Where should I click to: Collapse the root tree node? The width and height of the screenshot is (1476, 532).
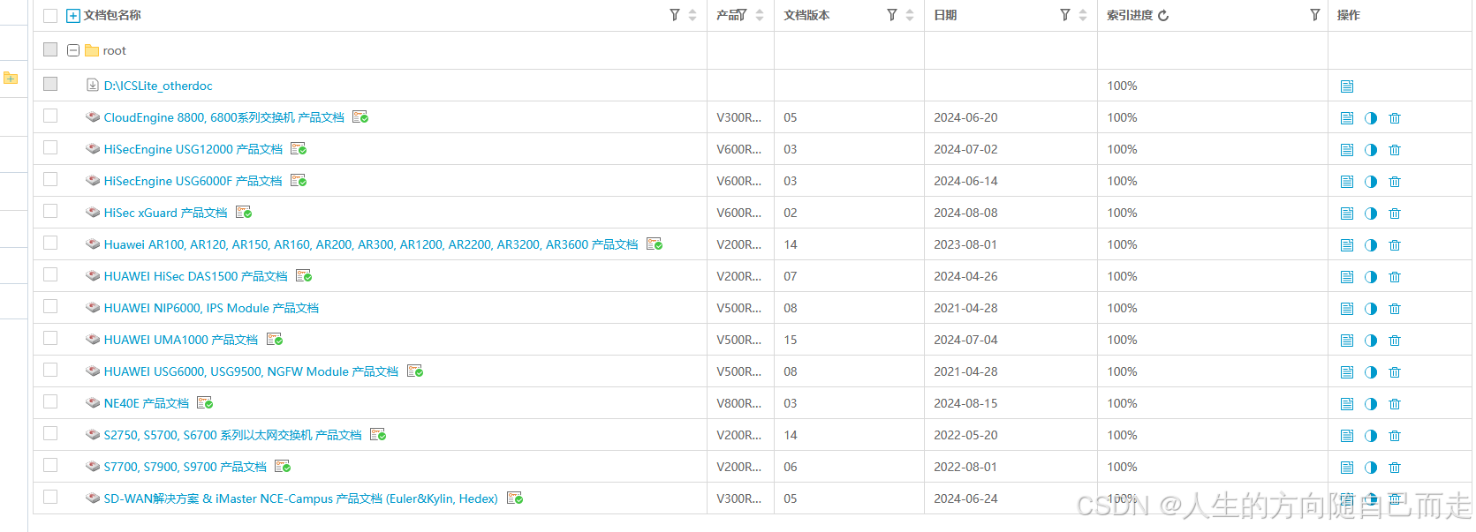click(73, 50)
